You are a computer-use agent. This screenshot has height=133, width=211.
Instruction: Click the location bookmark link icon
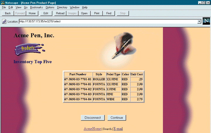4,21
